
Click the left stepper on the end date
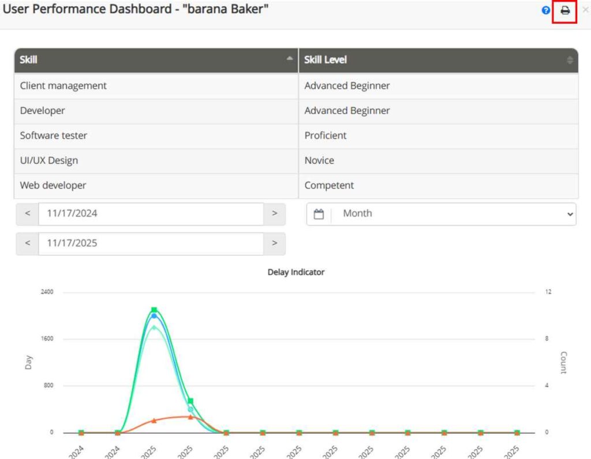(x=27, y=243)
